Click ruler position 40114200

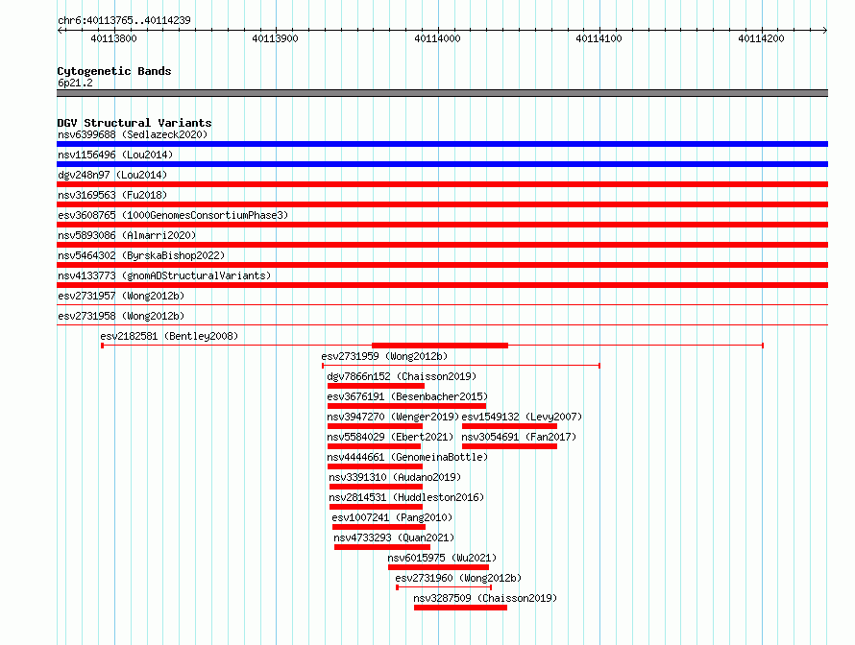pos(761,38)
